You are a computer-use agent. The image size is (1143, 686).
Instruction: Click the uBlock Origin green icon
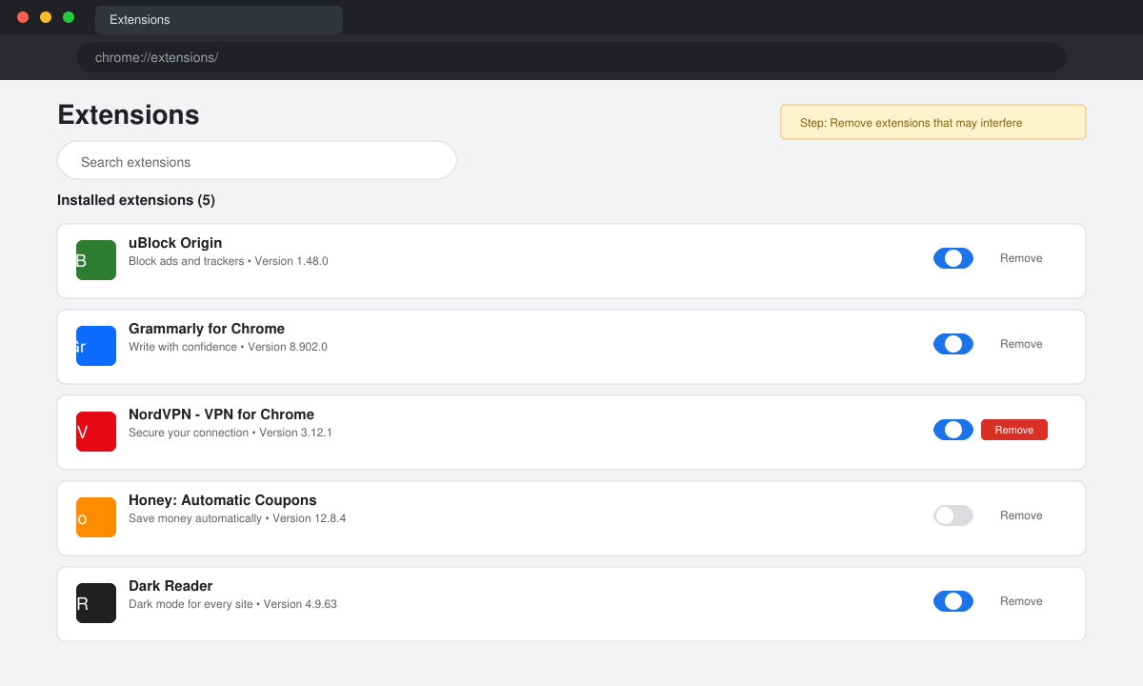click(96, 260)
